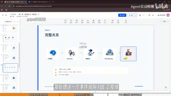Collapse the slide panel with double chevron
The image size is (171, 96).
(18, 22)
